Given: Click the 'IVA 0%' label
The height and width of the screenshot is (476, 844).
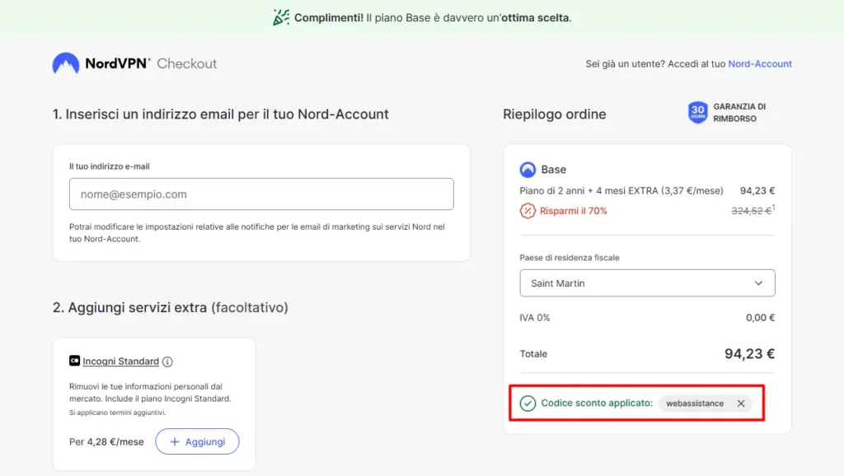Looking at the screenshot, I should tap(534, 318).
